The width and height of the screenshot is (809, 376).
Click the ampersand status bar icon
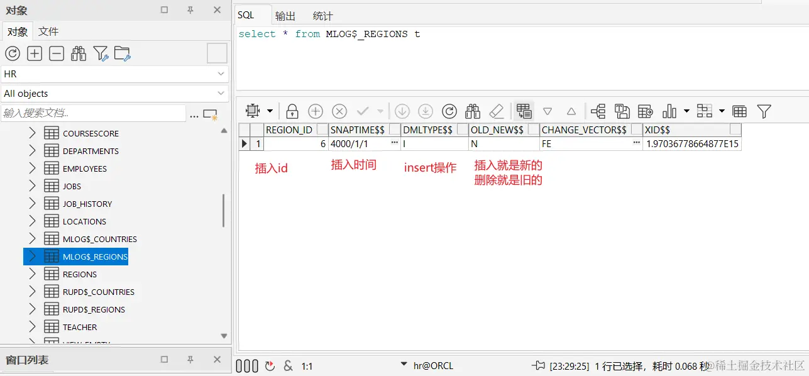pos(289,365)
